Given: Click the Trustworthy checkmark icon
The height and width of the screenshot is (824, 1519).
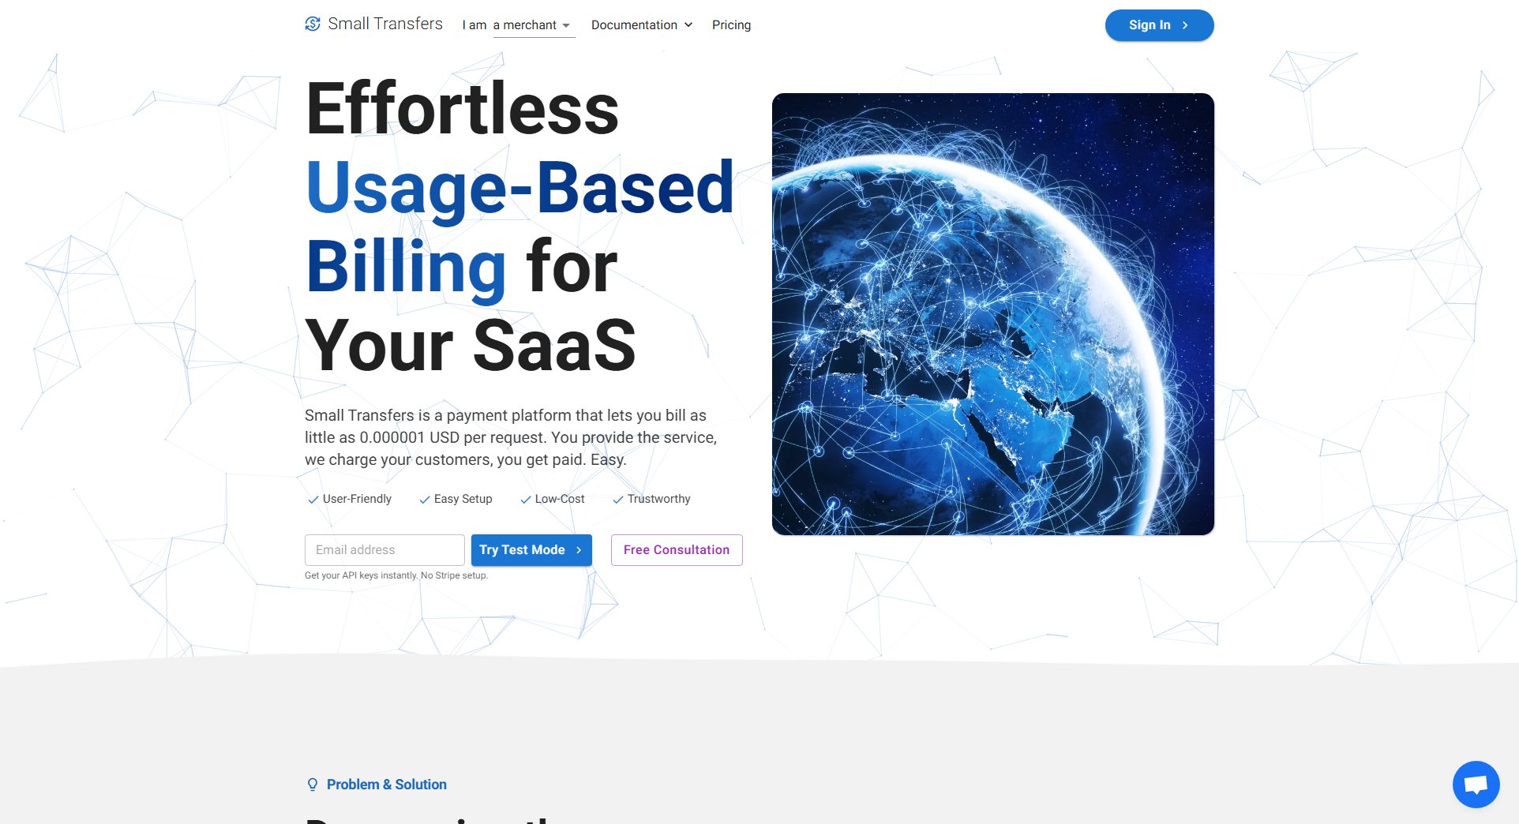Looking at the screenshot, I should click(x=618, y=500).
